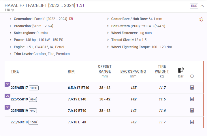Open the generation image icon
Screen dimensions: 207x136
pyautogui.click(x=71, y=19)
